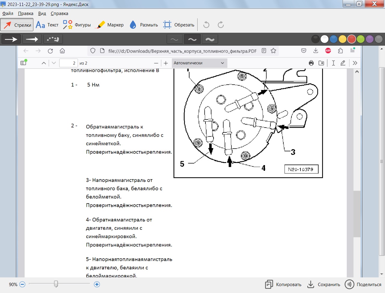Click the browser back arrow

26,51
